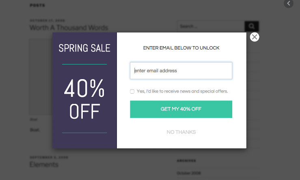Screen dimensions: 300x180
Task: Click the featured image thumbnail behind the popup
Action: [41, 77]
